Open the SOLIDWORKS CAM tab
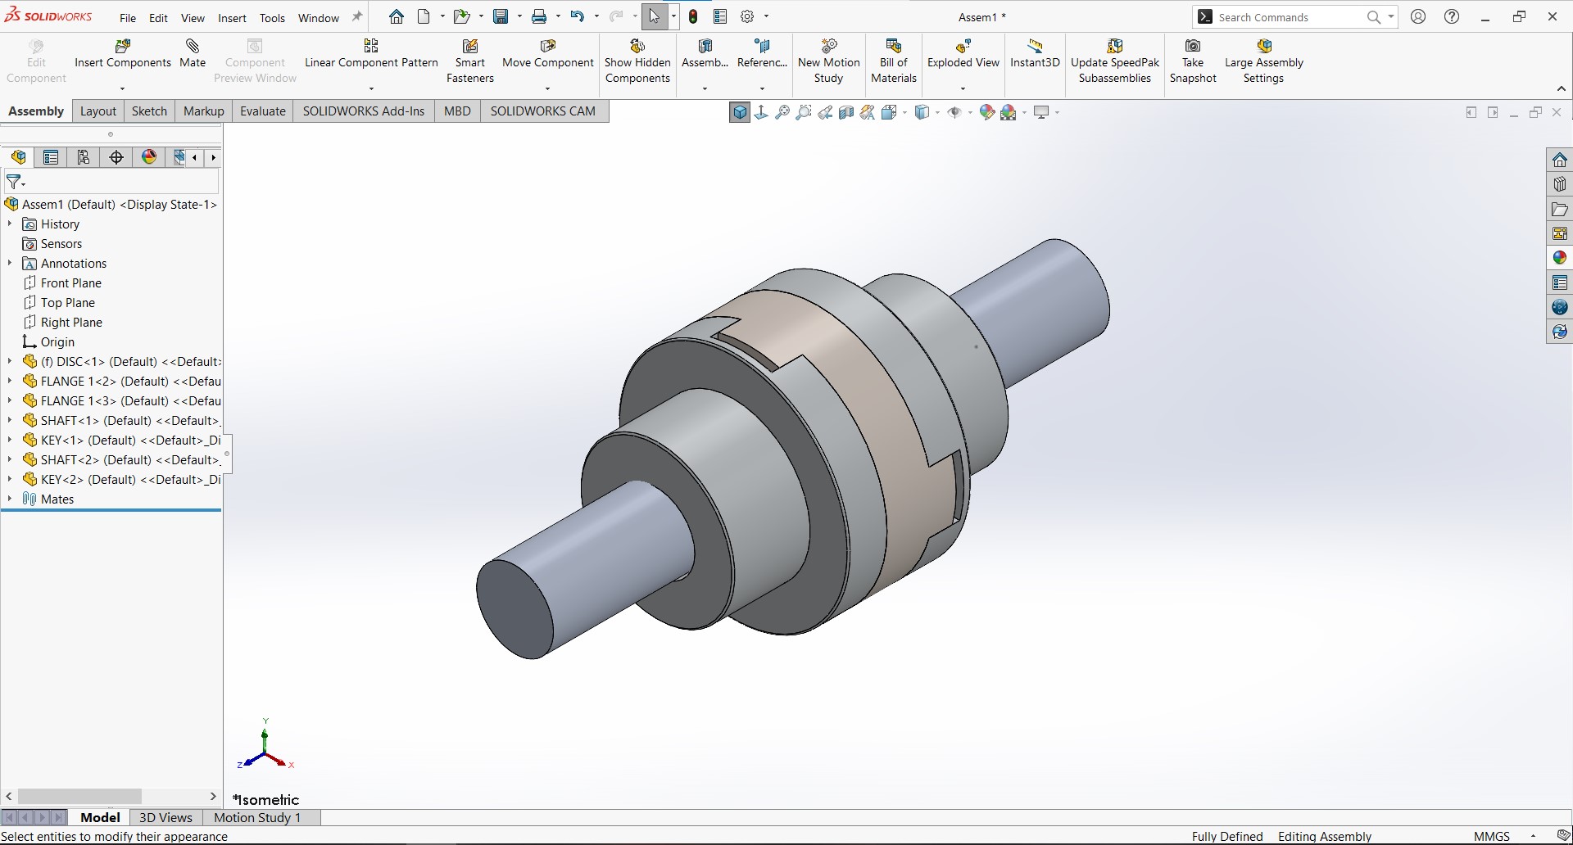The width and height of the screenshot is (1573, 845). coord(542,111)
